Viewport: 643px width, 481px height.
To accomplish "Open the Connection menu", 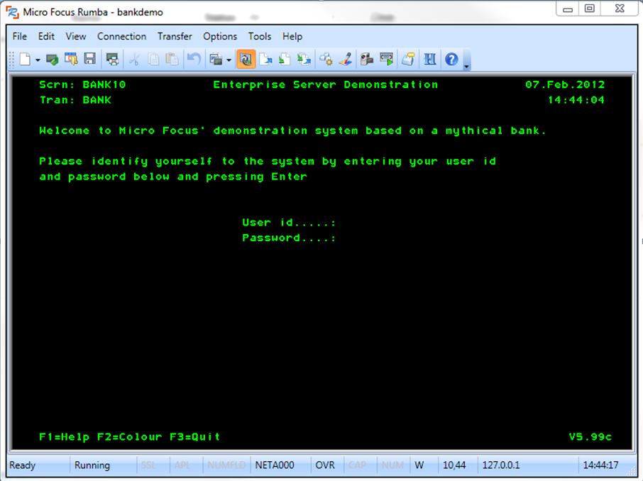I will point(122,36).
